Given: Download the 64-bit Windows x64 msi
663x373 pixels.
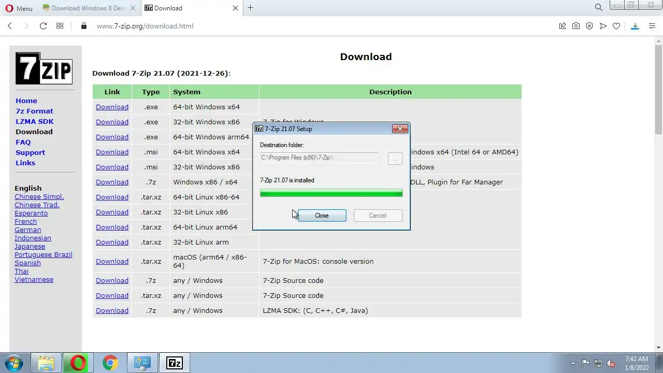Looking at the screenshot, I should click(x=112, y=152).
